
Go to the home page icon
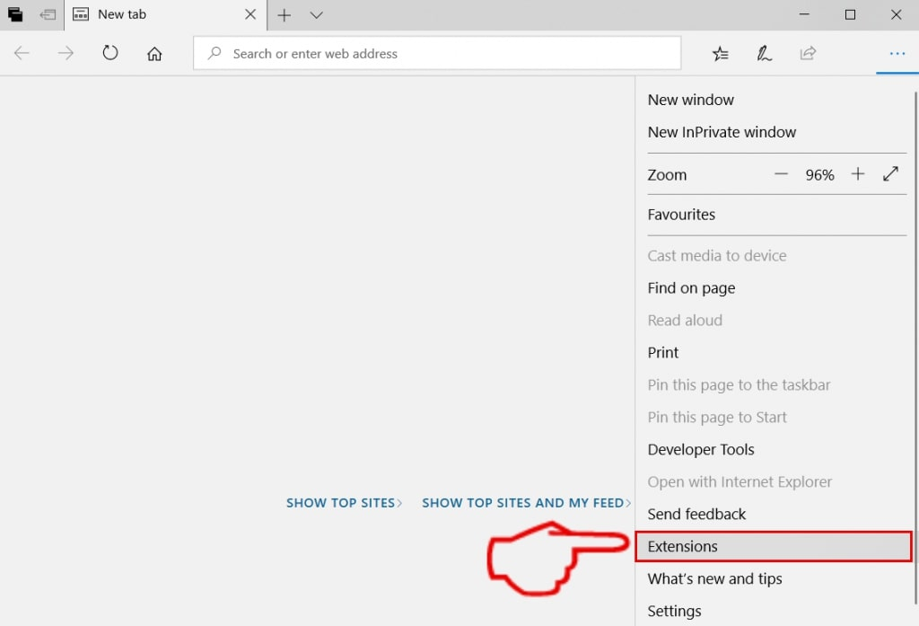coord(154,54)
